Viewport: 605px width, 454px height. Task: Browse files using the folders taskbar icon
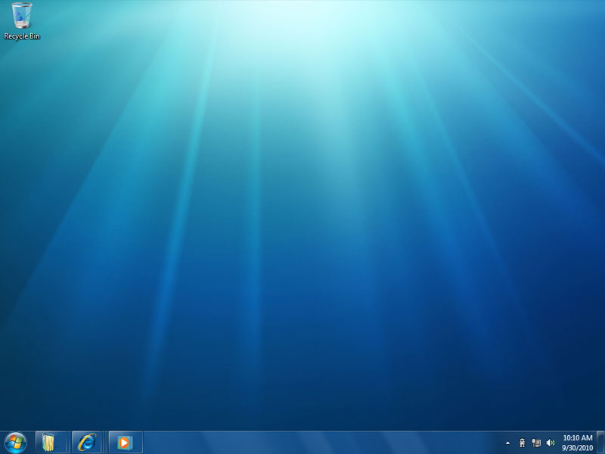[x=50, y=441]
